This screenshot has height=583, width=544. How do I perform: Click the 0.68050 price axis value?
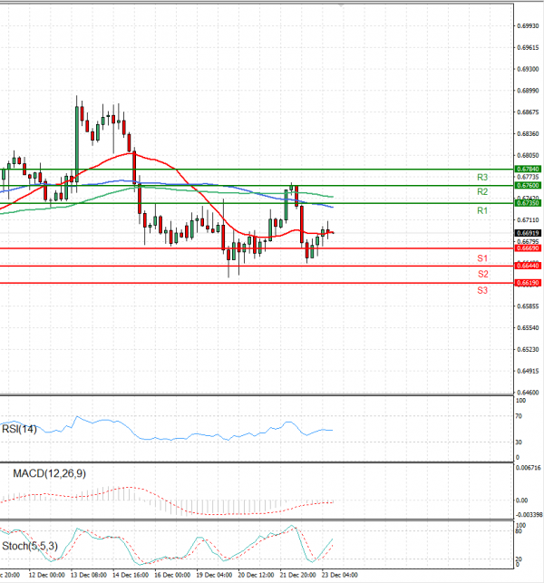coord(528,155)
